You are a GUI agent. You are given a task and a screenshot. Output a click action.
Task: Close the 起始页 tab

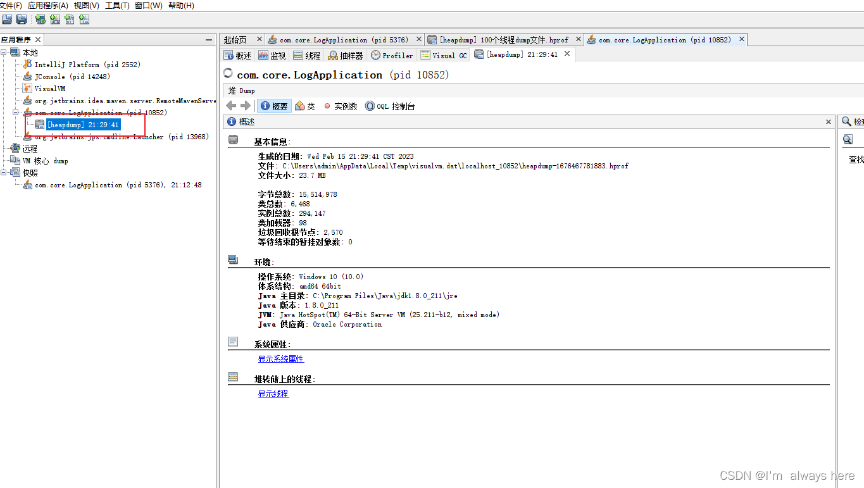click(x=258, y=39)
